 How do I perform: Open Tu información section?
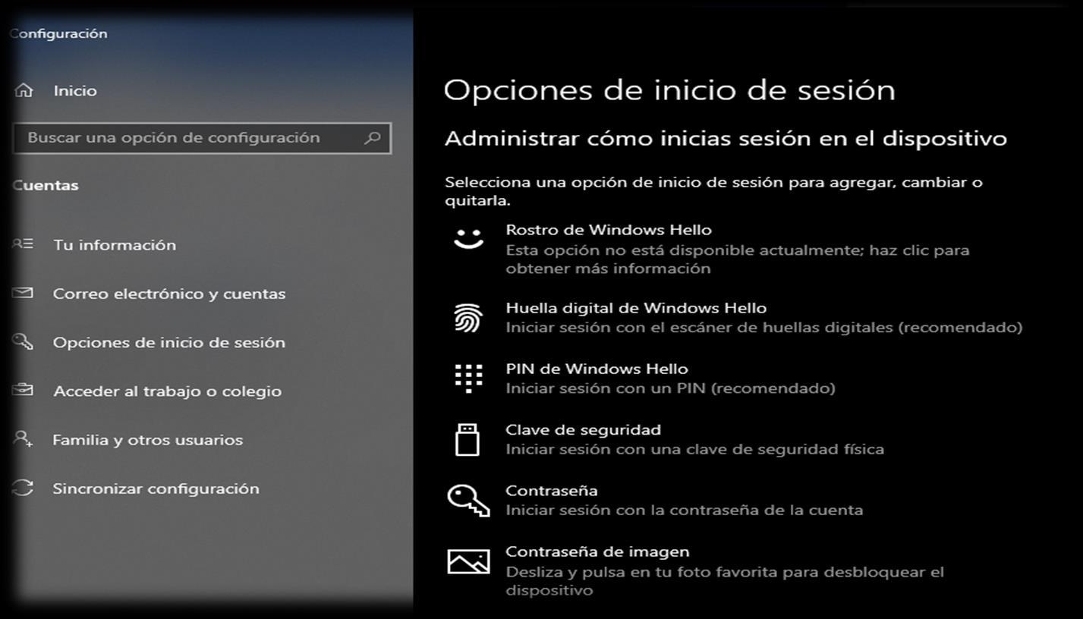115,245
